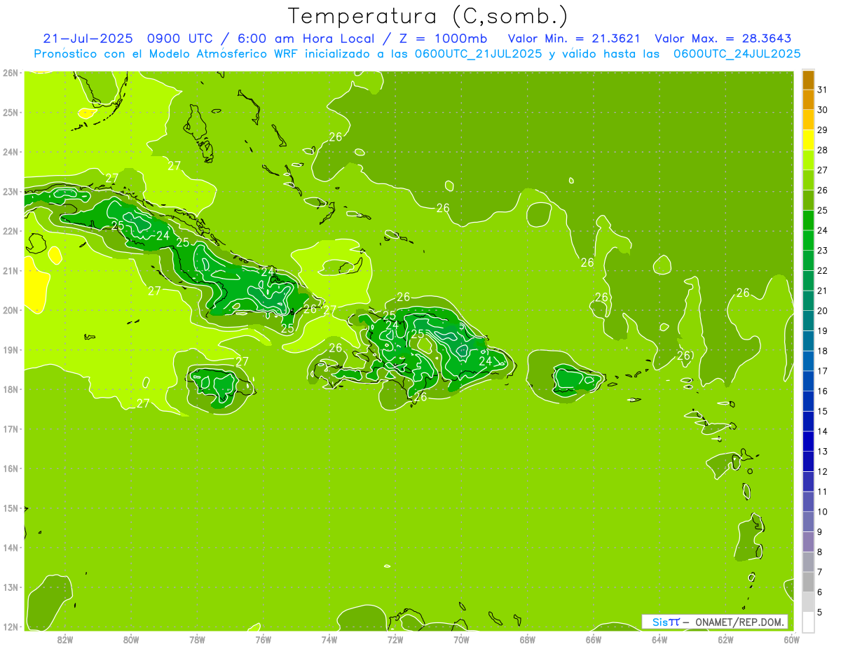Image resolution: width=841 pixels, height=649 pixels.
Task: Click the "18N" latitude axis label
Action: [10, 389]
